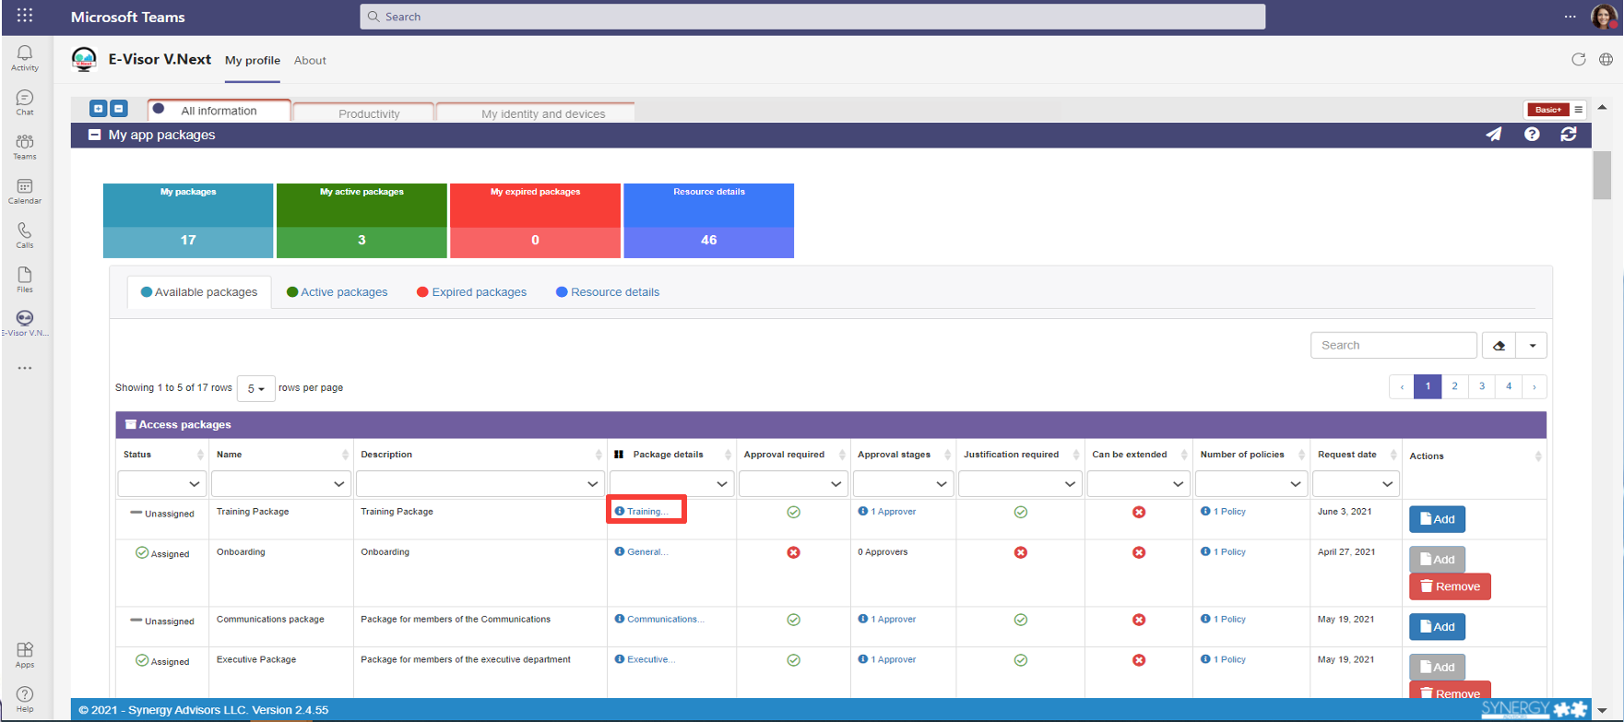Viewport: 1624px width, 722px height.
Task: Click the eraser clear-search icon
Action: (1500, 346)
